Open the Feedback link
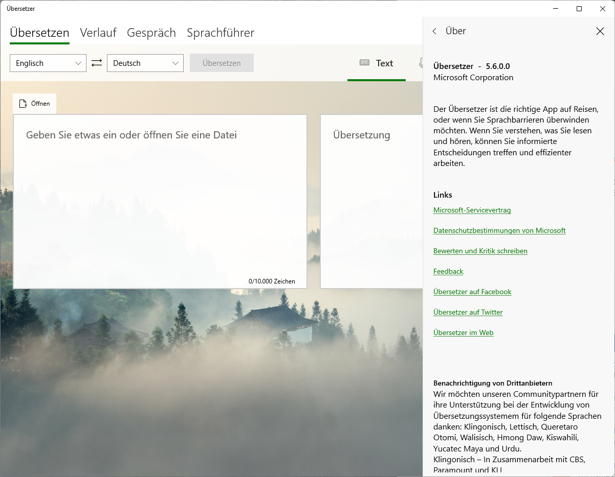The width and height of the screenshot is (615, 477). coord(448,271)
